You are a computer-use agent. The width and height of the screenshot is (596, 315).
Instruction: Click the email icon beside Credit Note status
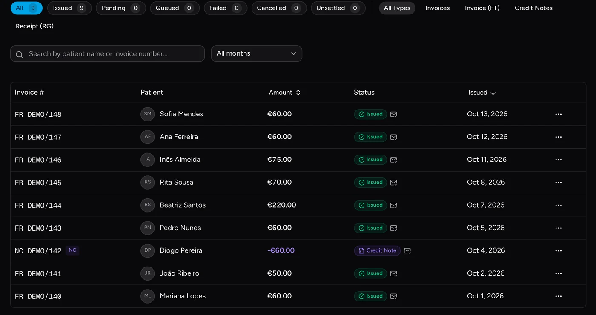(407, 251)
